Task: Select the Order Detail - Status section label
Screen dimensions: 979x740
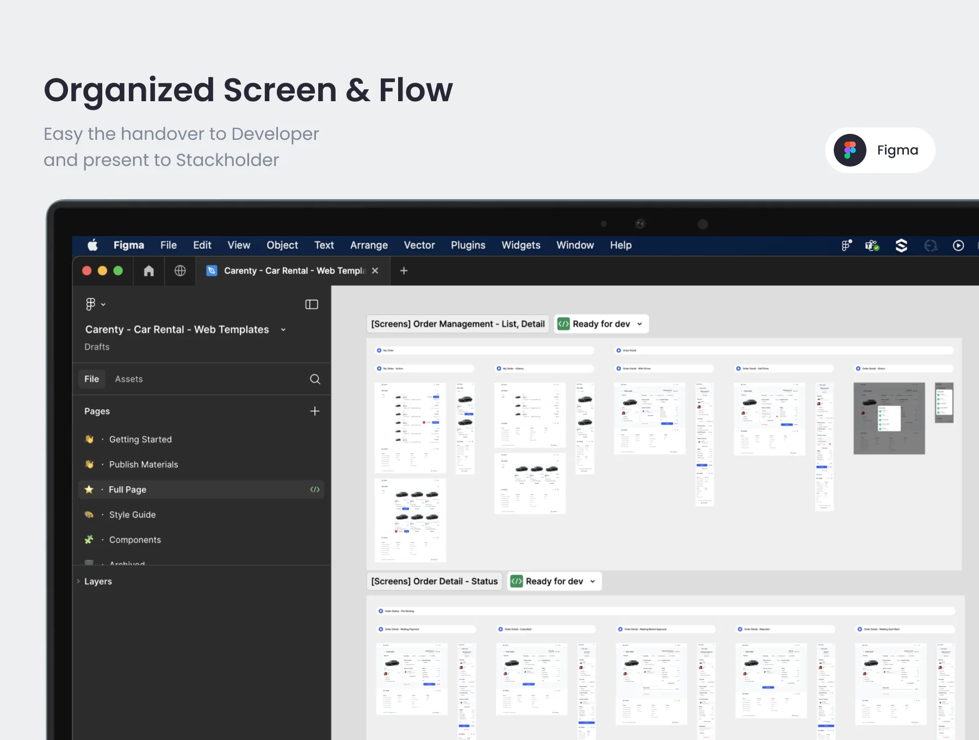Action: pos(435,581)
